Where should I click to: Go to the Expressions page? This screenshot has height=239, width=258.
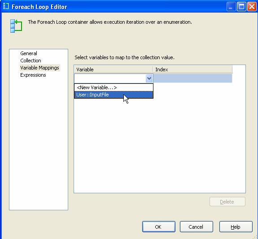pyautogui.click(x=33, y=75)
